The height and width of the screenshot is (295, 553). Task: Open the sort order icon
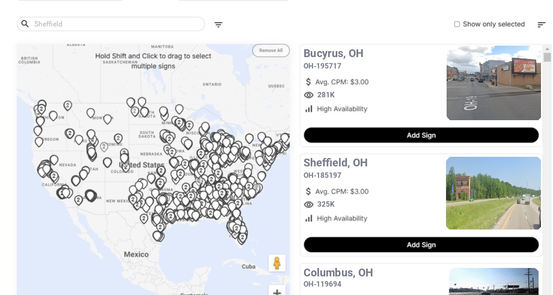[541, 25]
